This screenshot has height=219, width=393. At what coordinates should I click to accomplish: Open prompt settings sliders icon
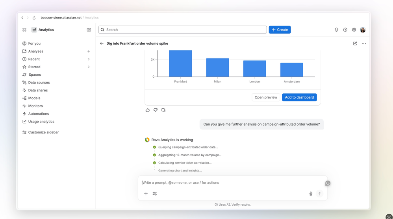(155, 193)
